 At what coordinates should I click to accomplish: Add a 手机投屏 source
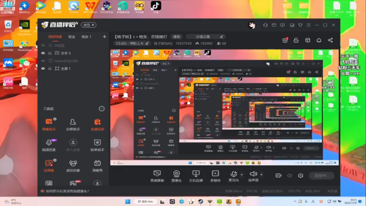[196, 176]
